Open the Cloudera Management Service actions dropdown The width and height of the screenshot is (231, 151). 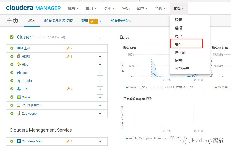click(100, 141)
